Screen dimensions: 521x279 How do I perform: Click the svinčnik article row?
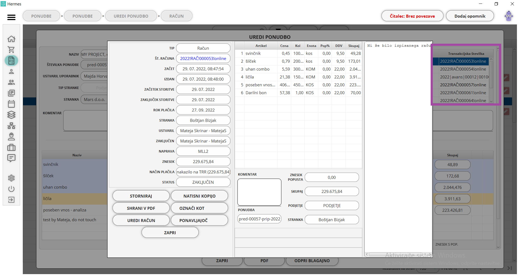tap(298, 53)
